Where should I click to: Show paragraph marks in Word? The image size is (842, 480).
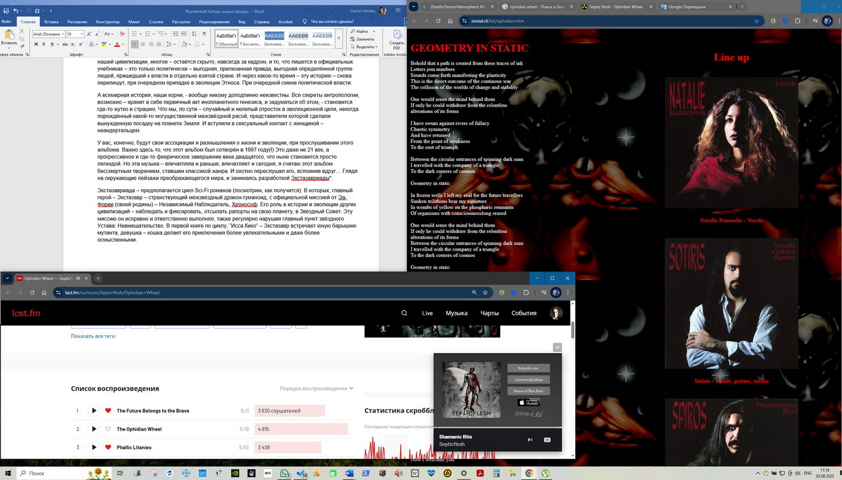pos(204,34)
